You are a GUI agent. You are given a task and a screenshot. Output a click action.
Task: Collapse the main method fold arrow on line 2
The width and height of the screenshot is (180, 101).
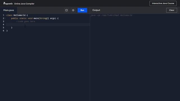[x=5, y=18]
